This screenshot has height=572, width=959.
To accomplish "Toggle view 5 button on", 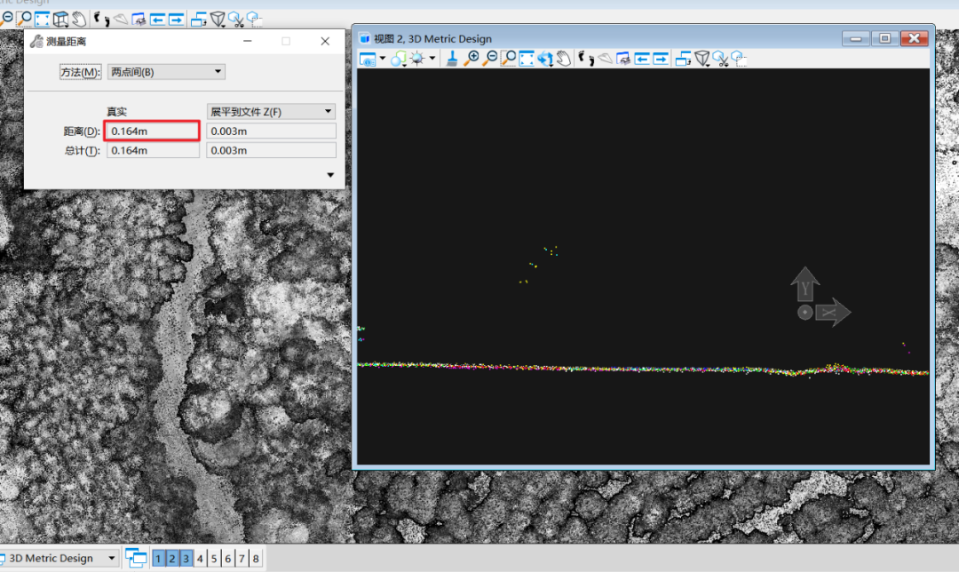I will point(214,558).
